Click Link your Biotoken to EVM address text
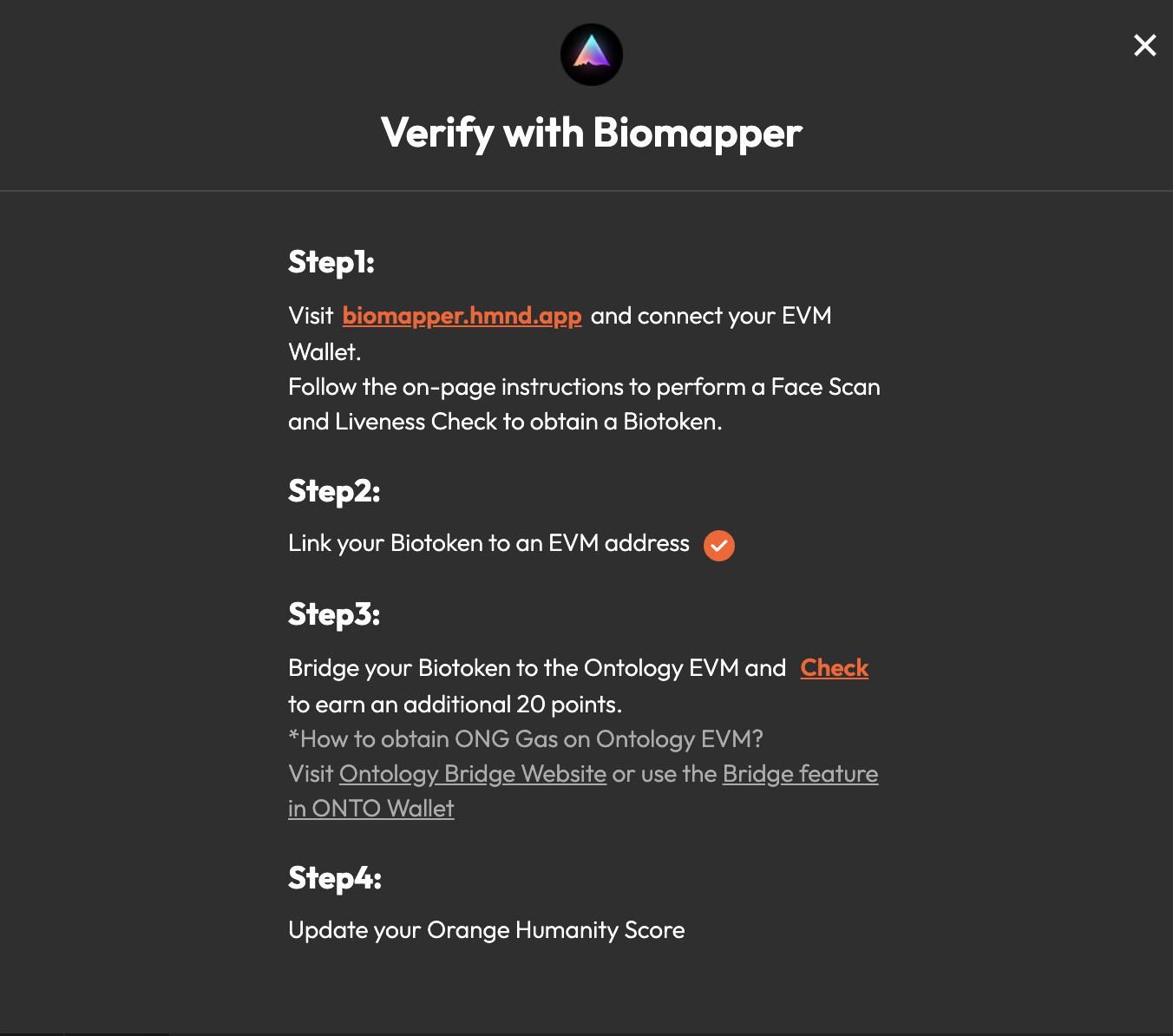Image resolution: width=1173 pixels, height=1036 pixels. 488,543
